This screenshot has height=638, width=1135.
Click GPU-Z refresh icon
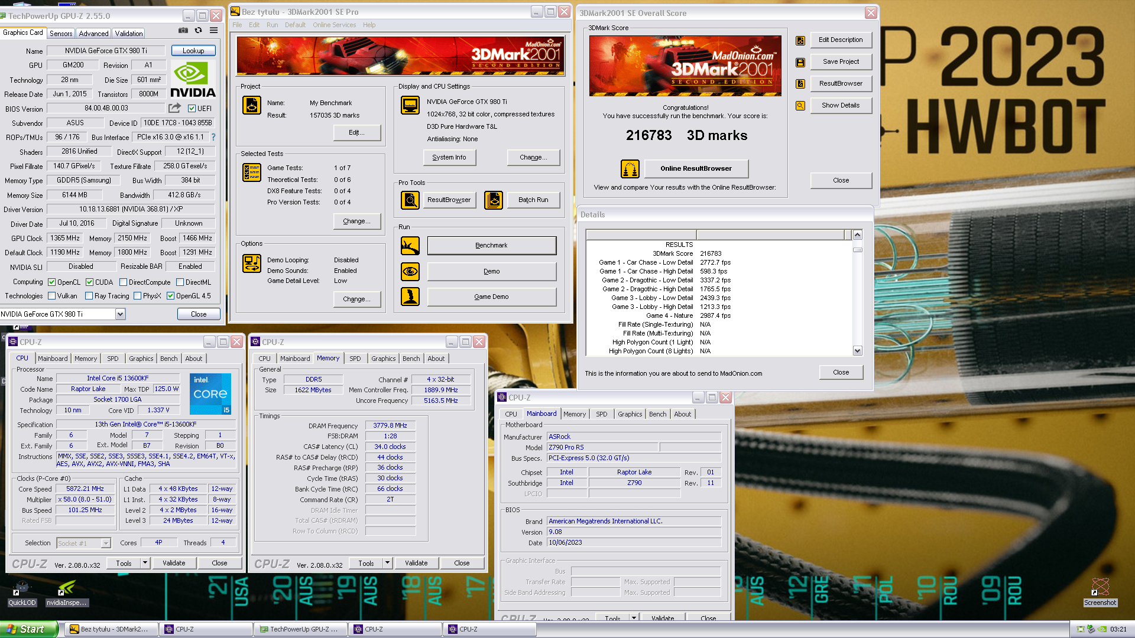coord(199,31)
